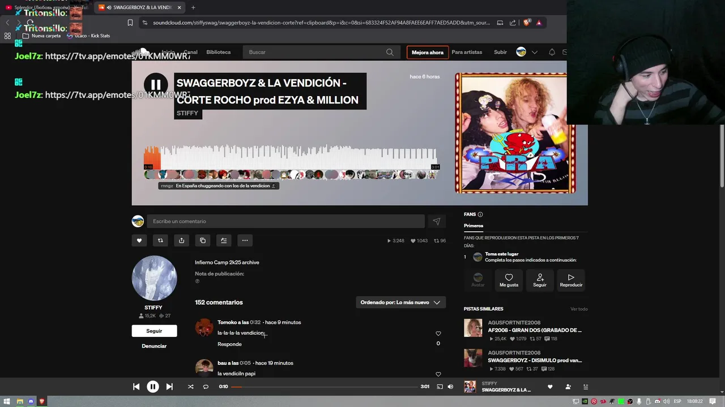Skip to next track in player bar
Viewport: 725px width, 407px height.
[x=169, y=387]
